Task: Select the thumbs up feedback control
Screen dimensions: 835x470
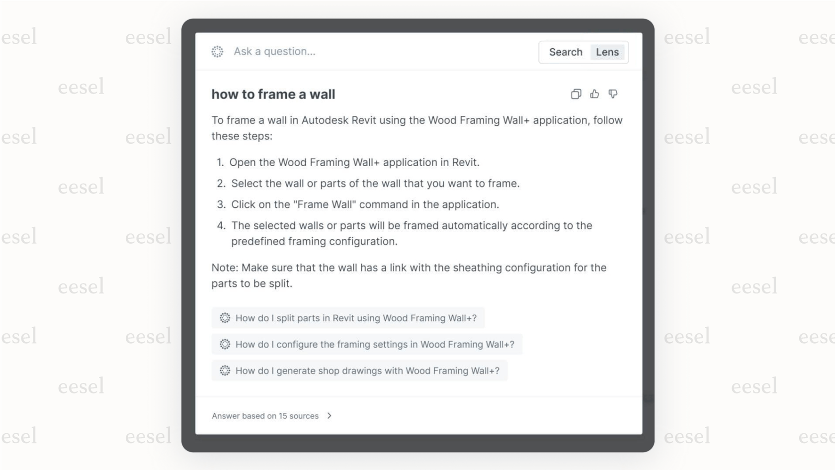Action: [594, 94]
